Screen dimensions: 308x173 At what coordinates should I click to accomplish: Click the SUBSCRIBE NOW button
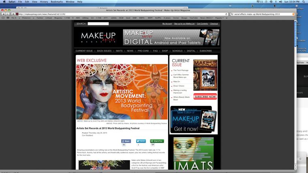(x=205, y=97)
